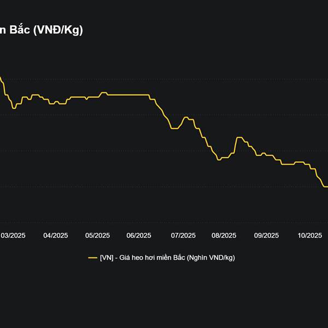The width and height of the screenshot is (328, 328).
Task: Click the 08/2025 x-axis label
Action: (x=224, y=236)
